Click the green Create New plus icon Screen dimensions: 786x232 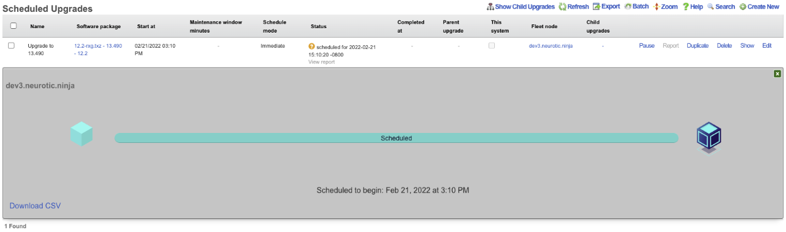(743, 7)
